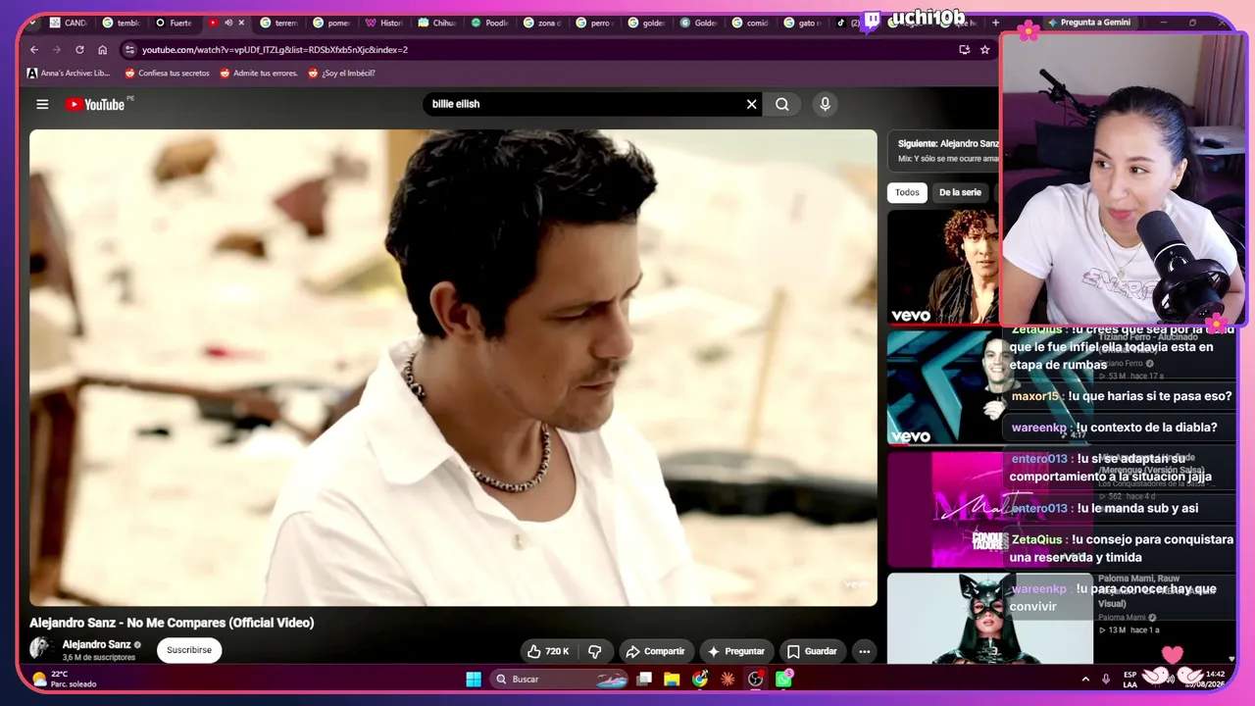
Task: Pause the video by clicking the player
Action: (x=453, y=368)
